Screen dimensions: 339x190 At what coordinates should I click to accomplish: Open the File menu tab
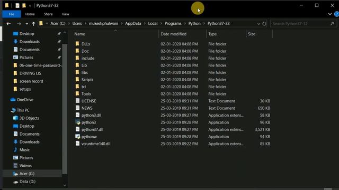pyautogui.click(x=12, y=14)
